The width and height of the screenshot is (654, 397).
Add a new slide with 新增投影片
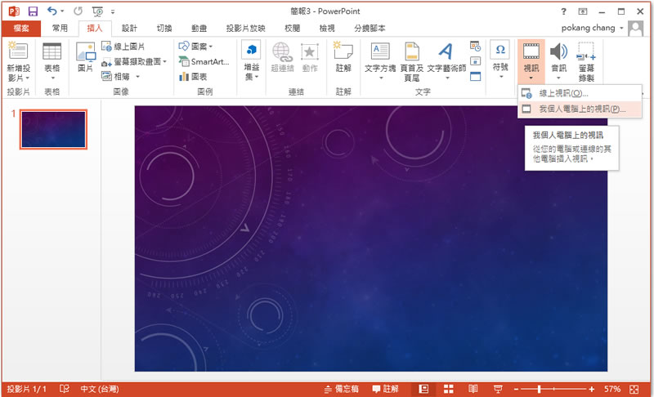point(18,62)
